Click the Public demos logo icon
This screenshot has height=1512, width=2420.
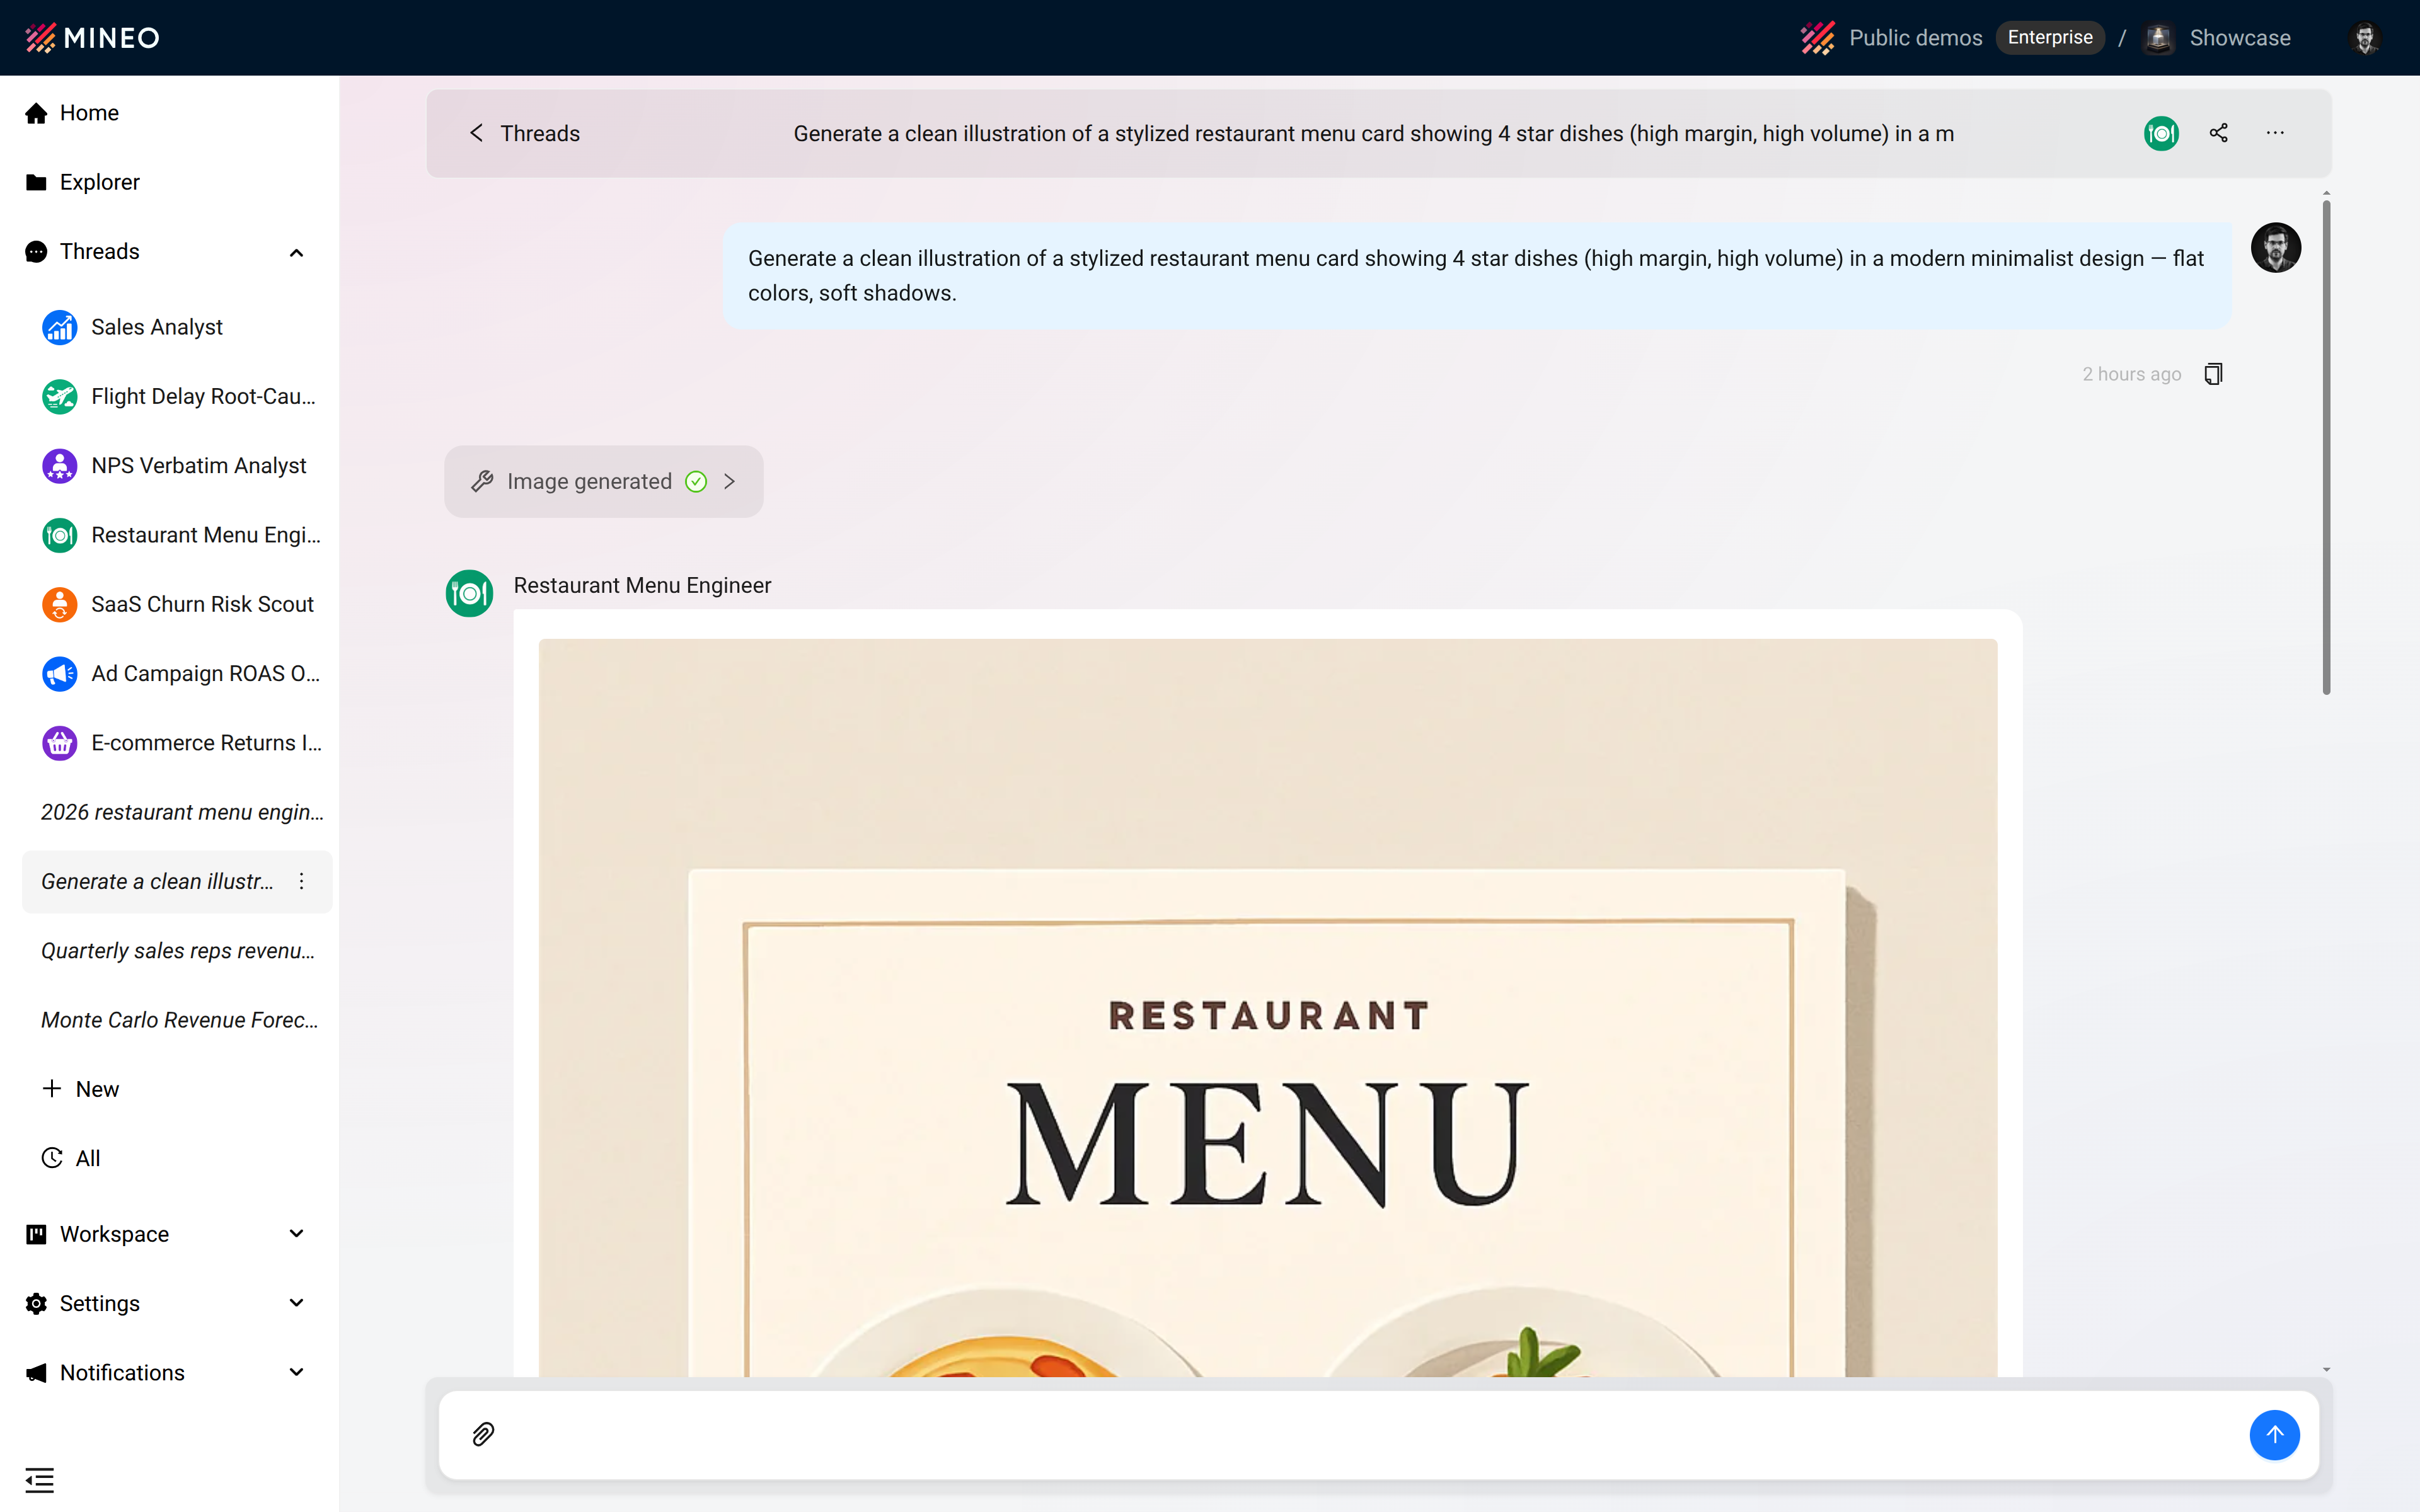[x=1817, y=38]
